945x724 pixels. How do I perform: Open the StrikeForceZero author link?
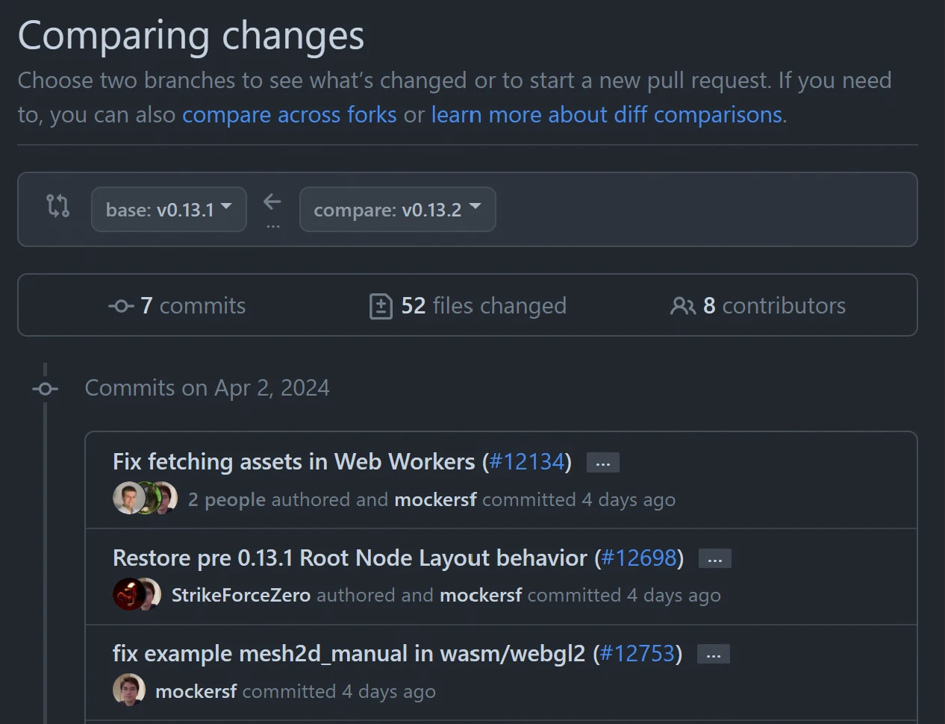click(x=241, y=595)
